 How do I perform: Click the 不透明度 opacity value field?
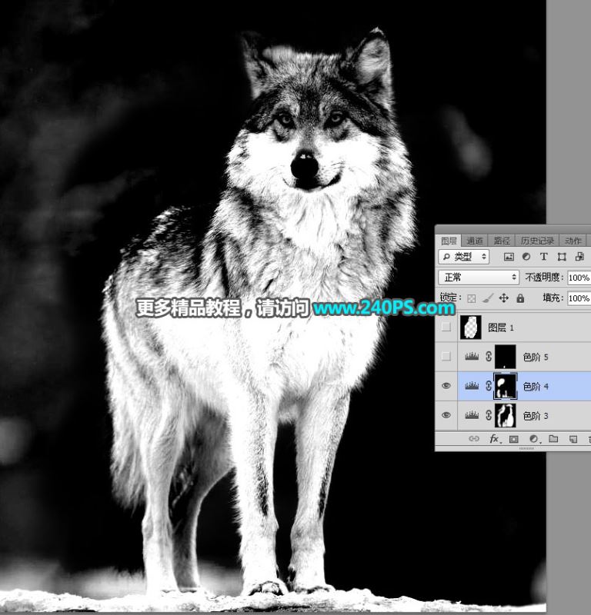pos(579,278)
